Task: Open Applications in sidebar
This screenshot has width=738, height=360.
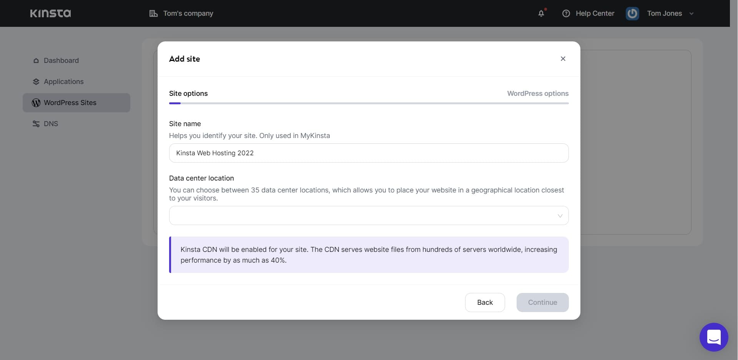Action: (76, 82)
